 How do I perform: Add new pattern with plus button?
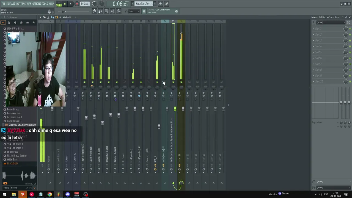coord(155,4)
